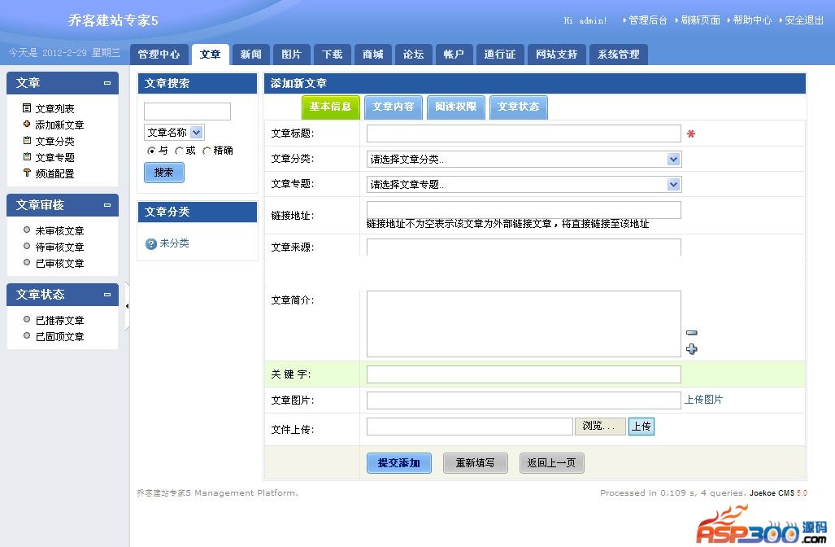Click the 上传图片 link
The image size is (835, 547).
click(x=703, y=400)
